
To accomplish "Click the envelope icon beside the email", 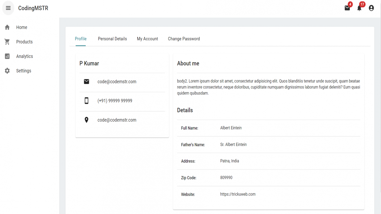I will tap(86, 81).
